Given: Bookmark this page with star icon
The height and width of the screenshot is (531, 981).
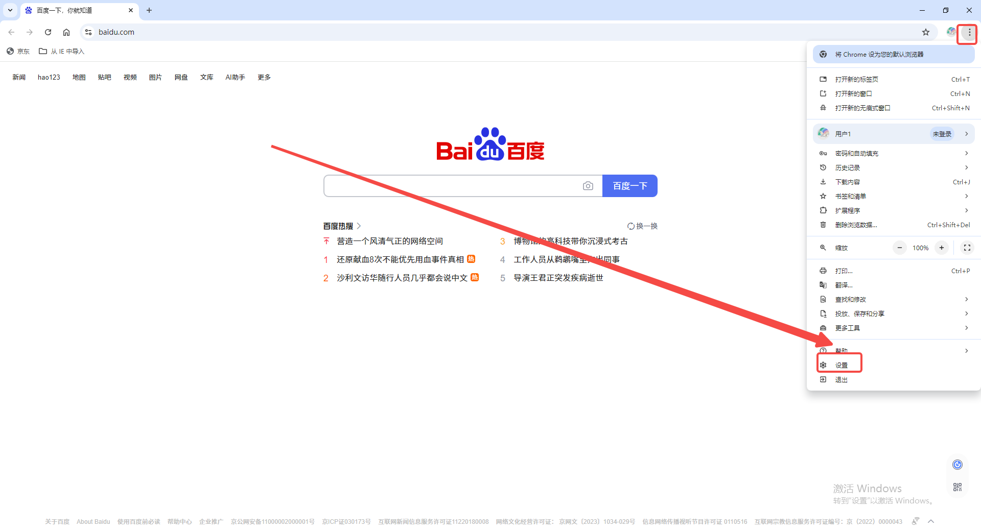Looking at the screenshot, I should click(926, 32).
